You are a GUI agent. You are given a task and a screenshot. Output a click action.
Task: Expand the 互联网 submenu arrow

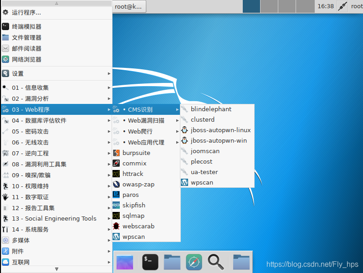(x=109, y=263)
